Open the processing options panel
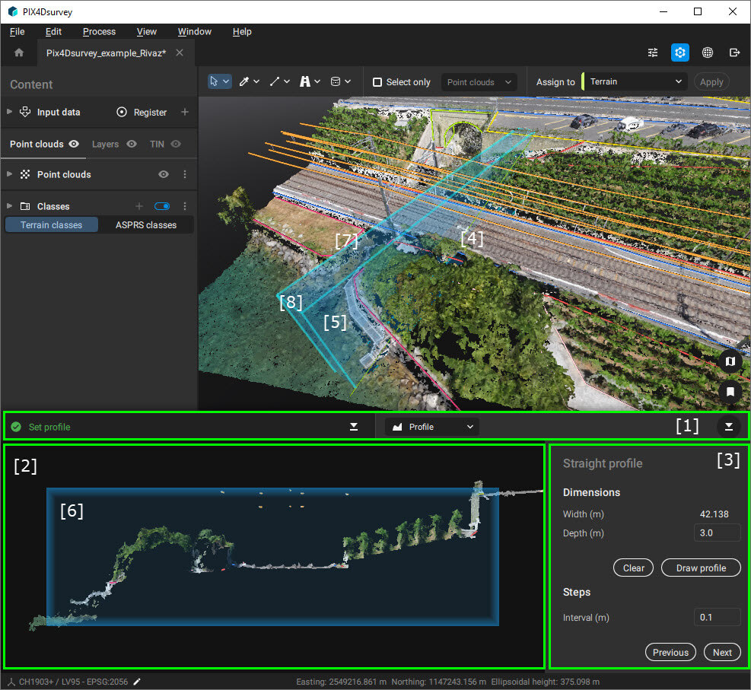The height and width of the screenshot is (690, 751). [x=652, y=52]
